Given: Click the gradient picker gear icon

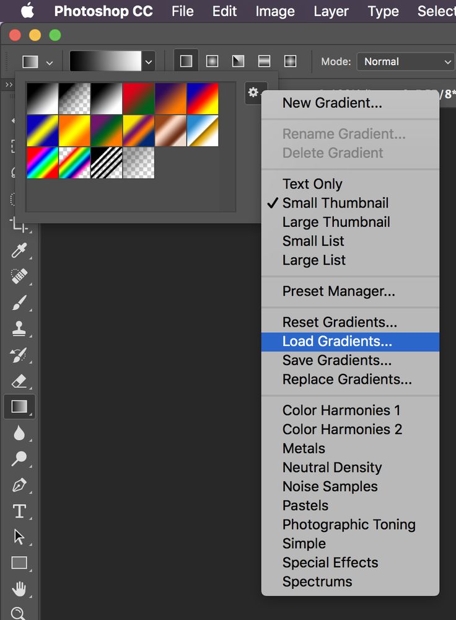Looking at the screenshot, I should pyautogui.click(x=253, y=93).
